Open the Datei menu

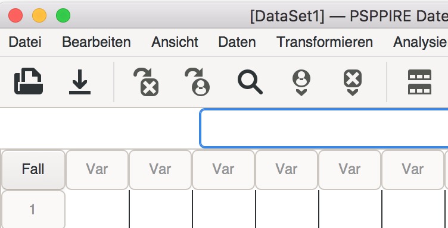(25, 42)
